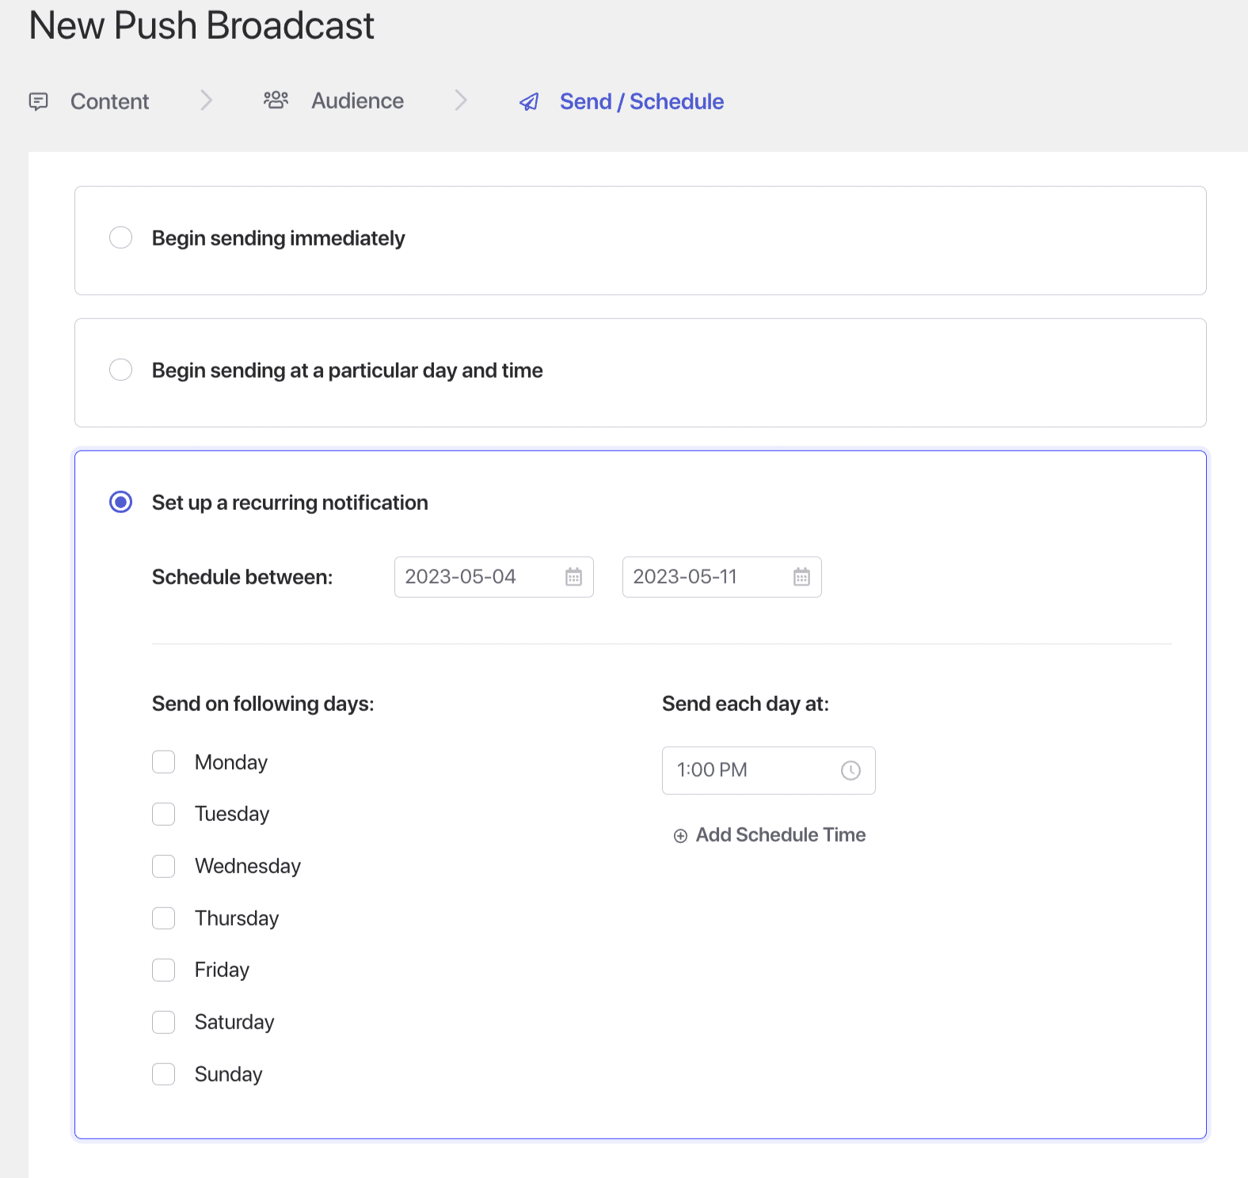Select Begin sending immediately option
This screenshot has height=1178, width=1248.
[121, 237]
